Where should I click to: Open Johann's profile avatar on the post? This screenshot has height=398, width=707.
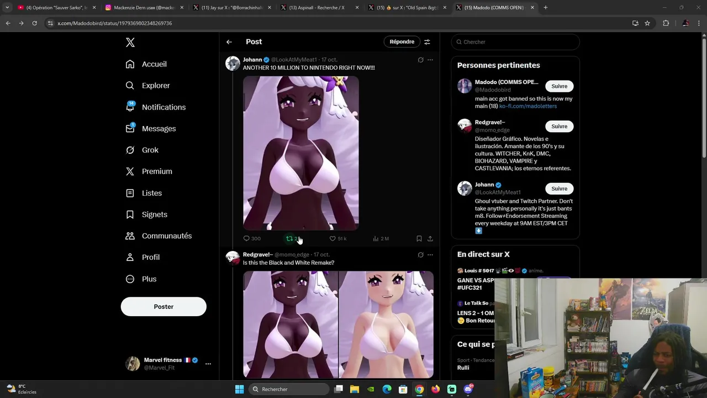[x=233, y=64]
